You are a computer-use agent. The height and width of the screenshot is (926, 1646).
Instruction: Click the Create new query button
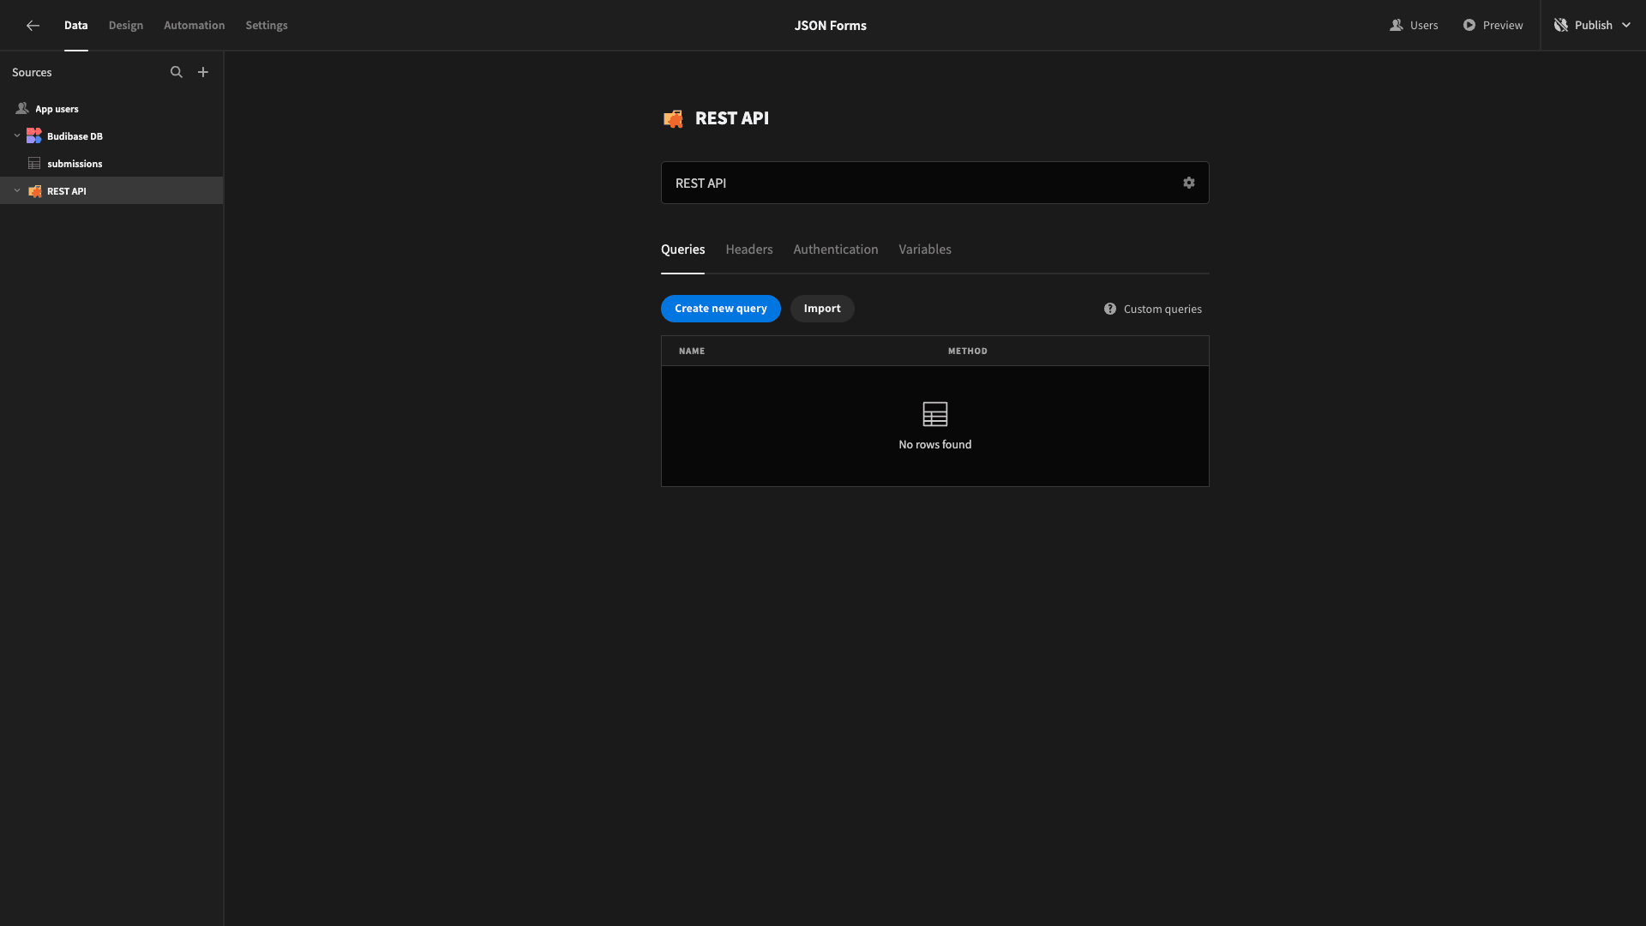point(721,309)
